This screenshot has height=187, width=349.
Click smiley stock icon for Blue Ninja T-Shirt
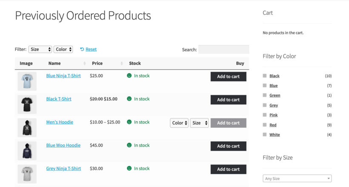129,75
